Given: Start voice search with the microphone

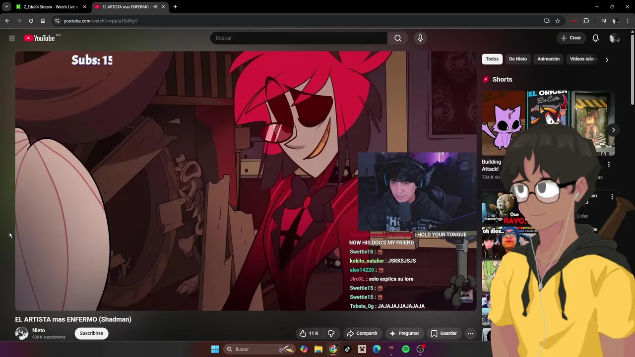Looking at the screenshot, I should [x=420, y=38].
